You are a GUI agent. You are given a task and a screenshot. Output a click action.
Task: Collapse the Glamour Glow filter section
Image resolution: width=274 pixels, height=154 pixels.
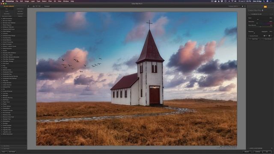[248, 14]
